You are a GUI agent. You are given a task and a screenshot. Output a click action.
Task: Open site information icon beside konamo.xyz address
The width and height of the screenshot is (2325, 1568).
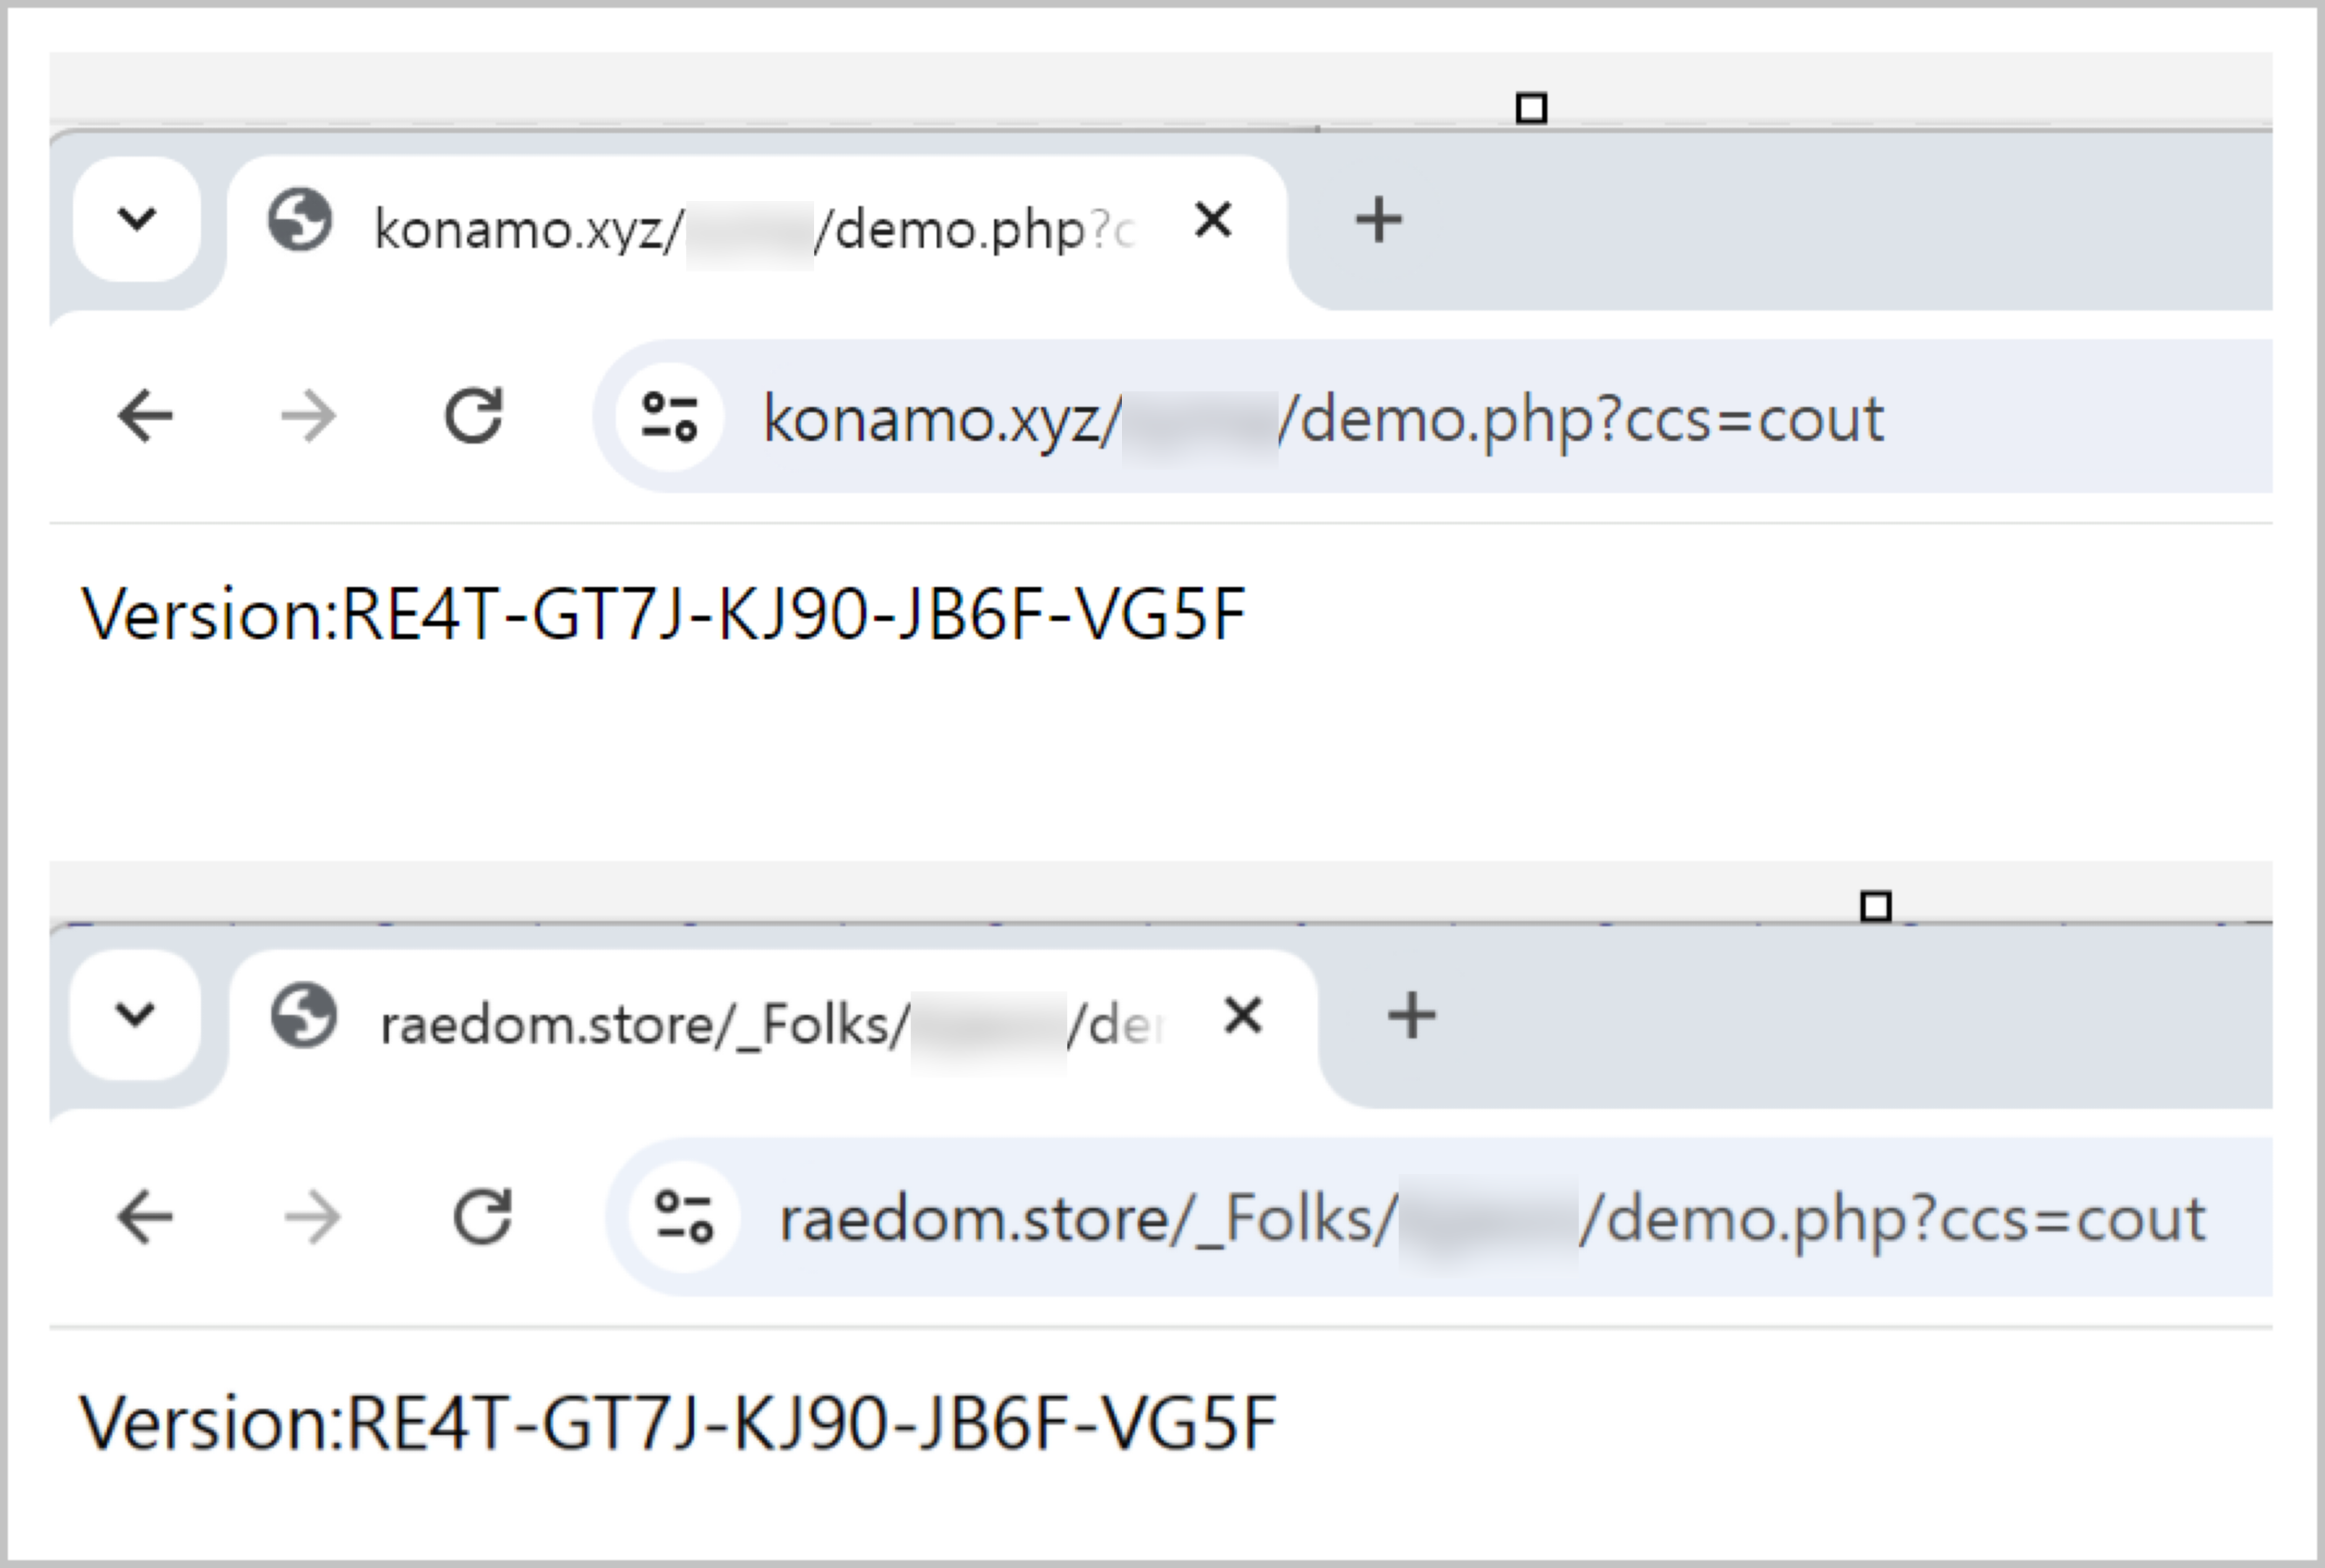click(669, 416)
